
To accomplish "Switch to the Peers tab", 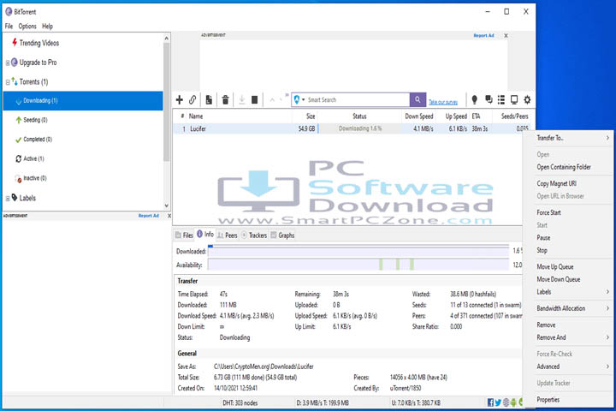I will (228, 235).
